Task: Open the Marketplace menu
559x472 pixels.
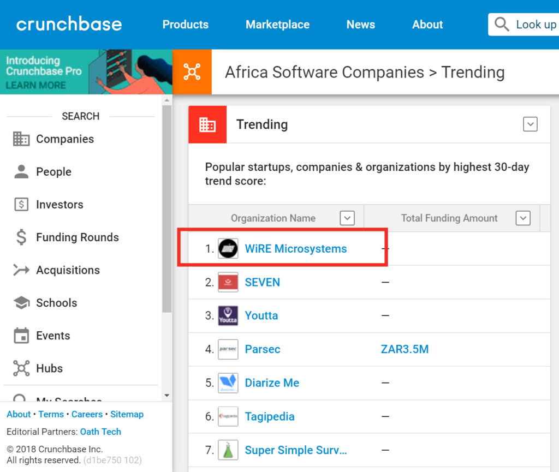Action: [x=278, y=24]
